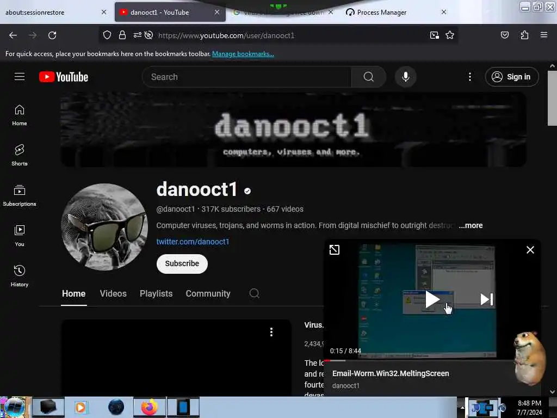The image size is (557, 418).
Task: Skip to next video in miniplayer
Action: click(486, 299)
